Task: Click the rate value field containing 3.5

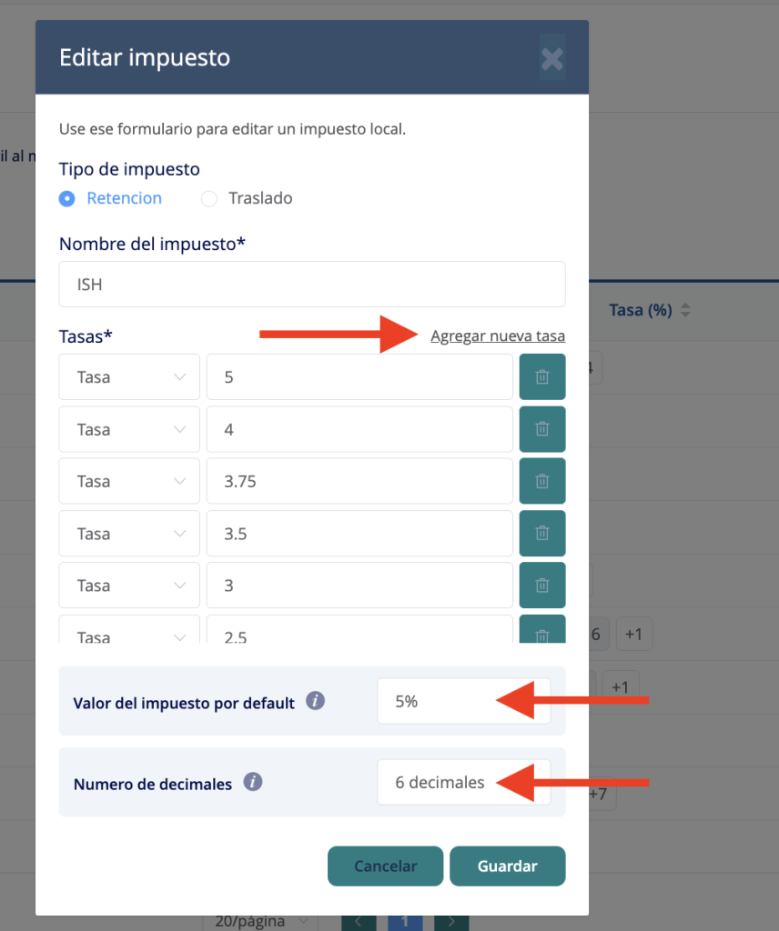Action: click(359, 534)
